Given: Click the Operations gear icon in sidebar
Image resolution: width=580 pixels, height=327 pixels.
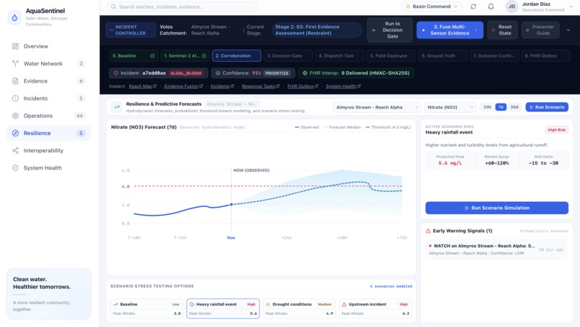Looking at the screenshot, I should (x=15, y=116).
